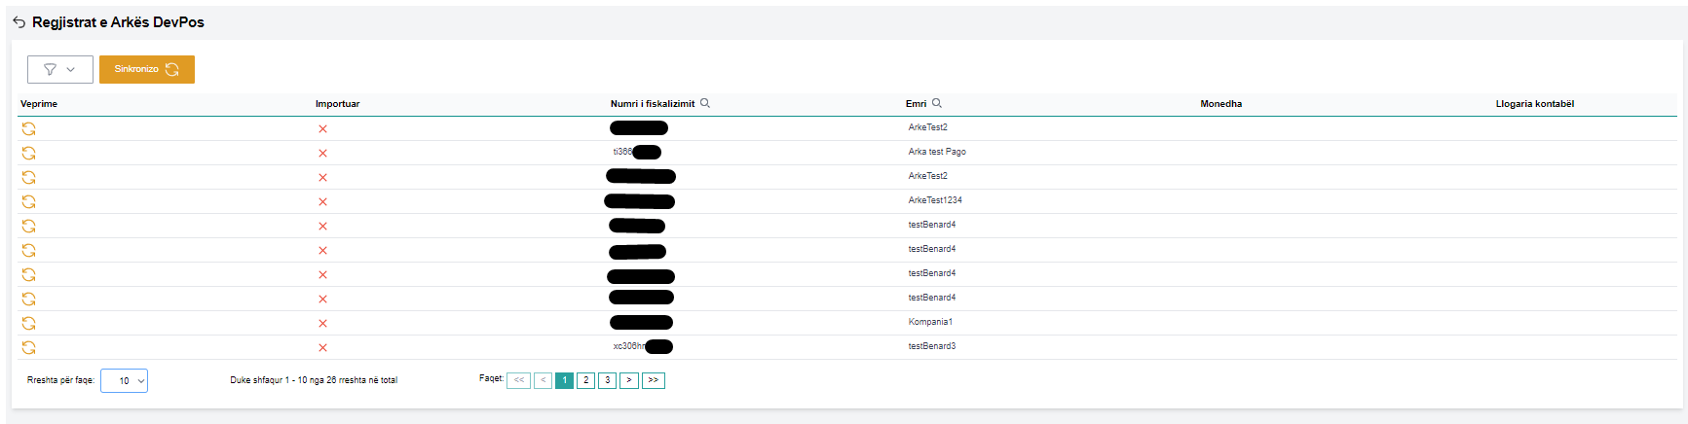Click the red X import status for Kompania1
This screenshot has width=1688, height=424.
(x=322, y=323)
